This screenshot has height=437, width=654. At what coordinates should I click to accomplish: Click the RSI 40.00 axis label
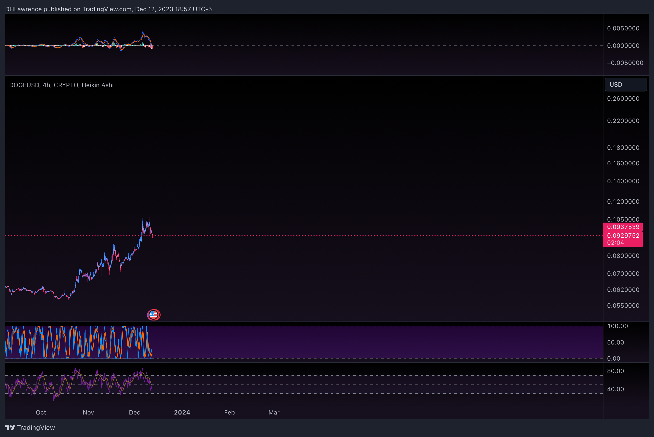615,389
